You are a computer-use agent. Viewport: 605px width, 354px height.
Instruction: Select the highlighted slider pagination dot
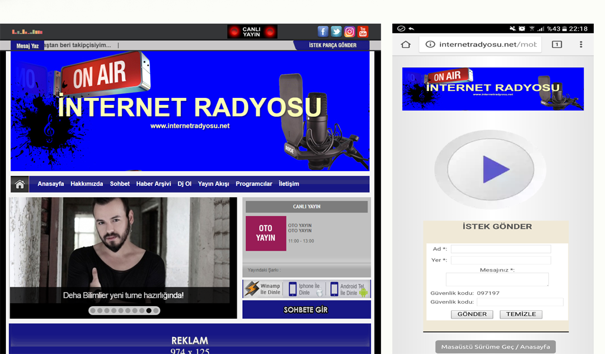pos(149,310)
